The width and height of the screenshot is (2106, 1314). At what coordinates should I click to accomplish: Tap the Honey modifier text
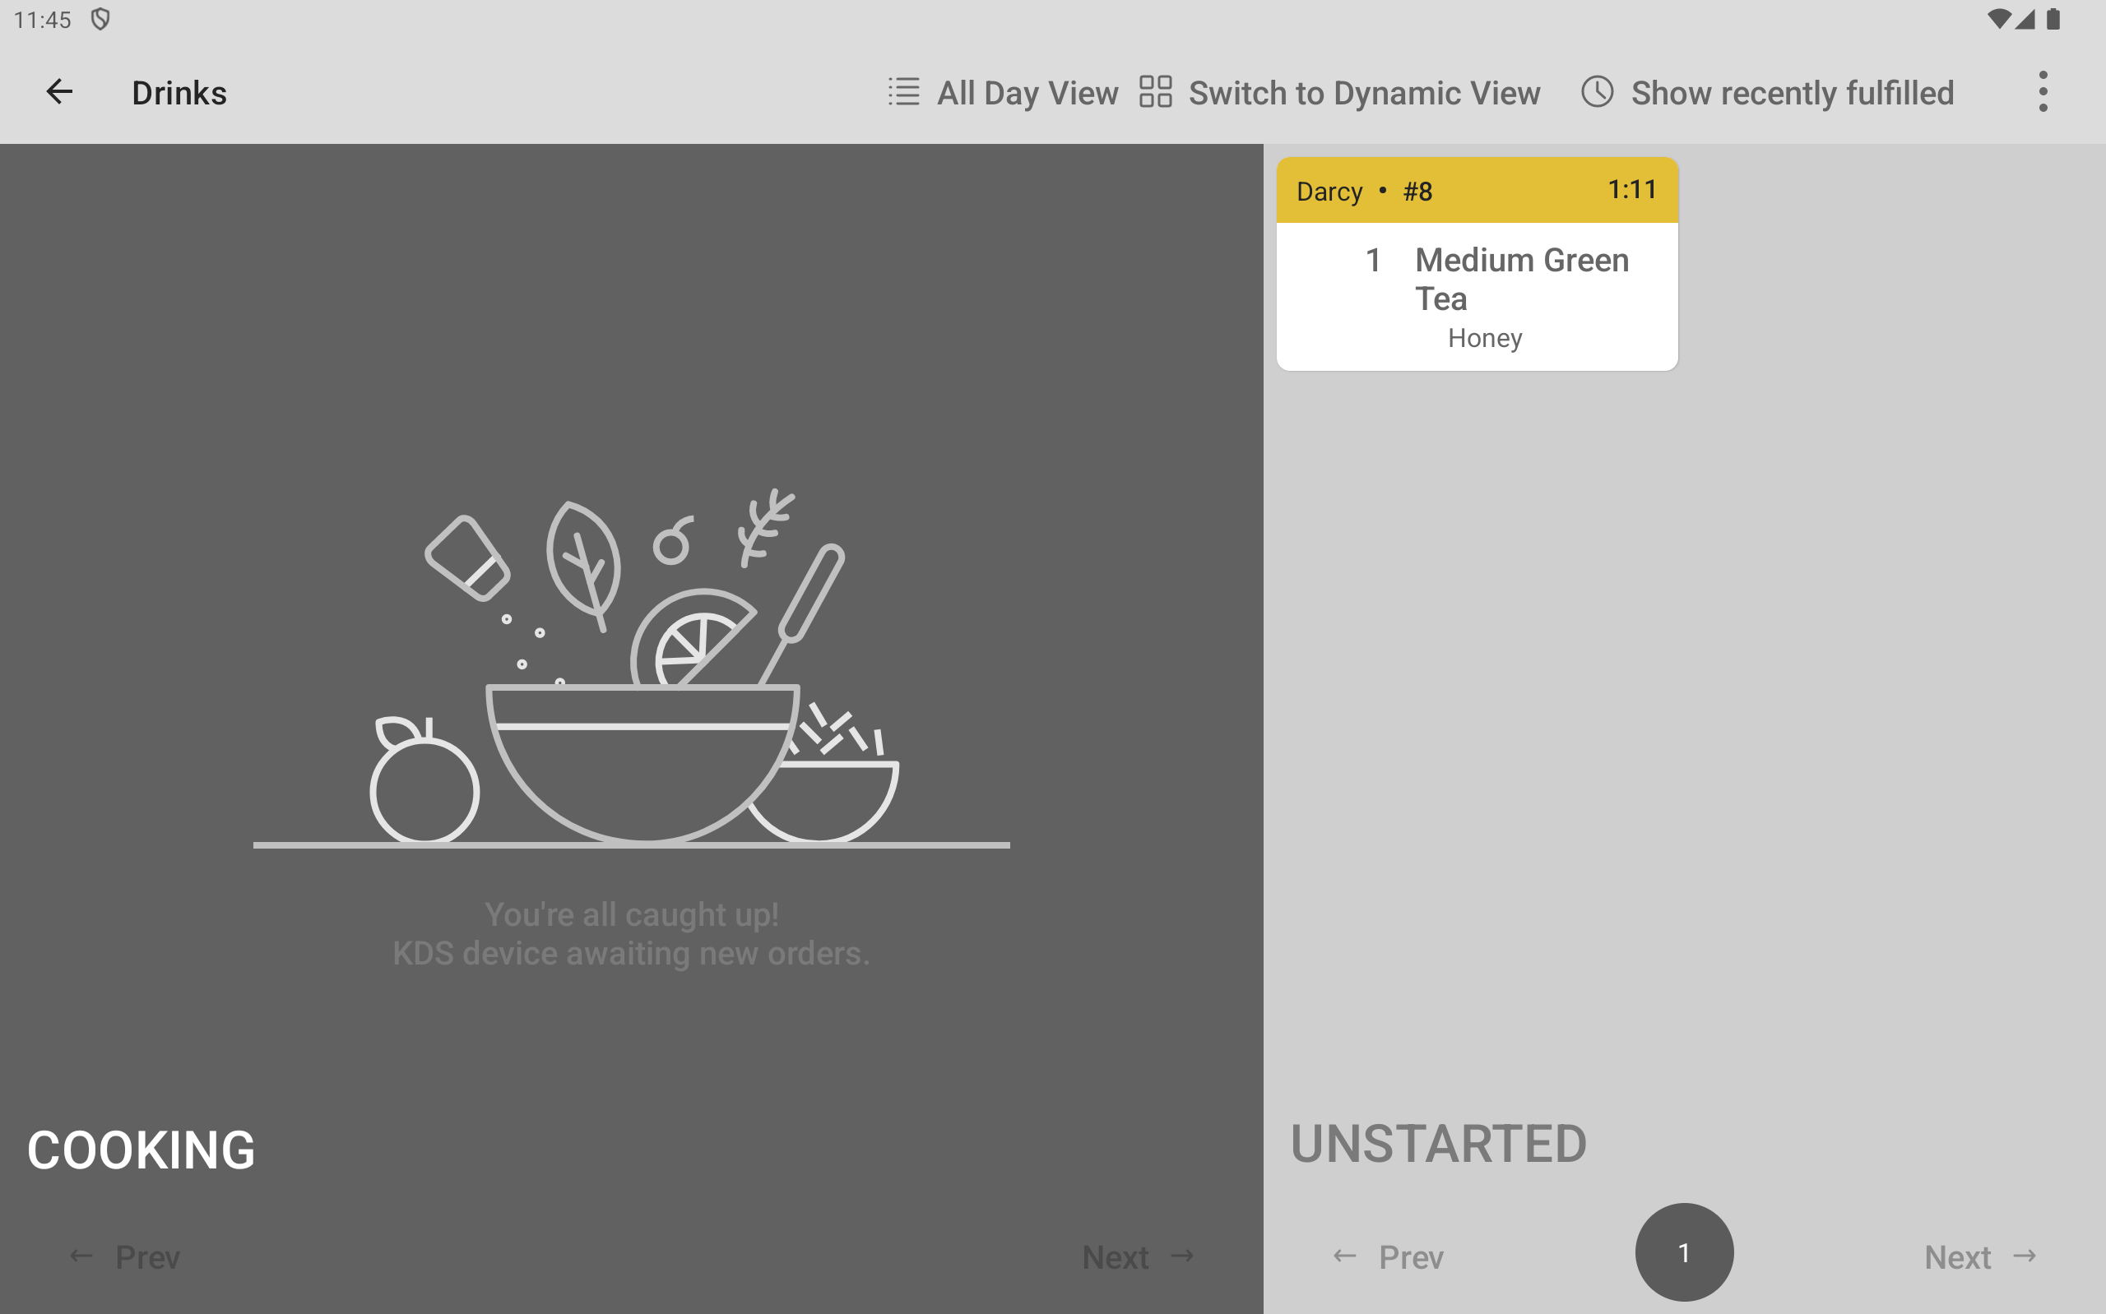click(1485, 338)
